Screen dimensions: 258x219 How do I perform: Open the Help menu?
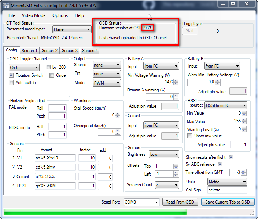pos(79,15)
